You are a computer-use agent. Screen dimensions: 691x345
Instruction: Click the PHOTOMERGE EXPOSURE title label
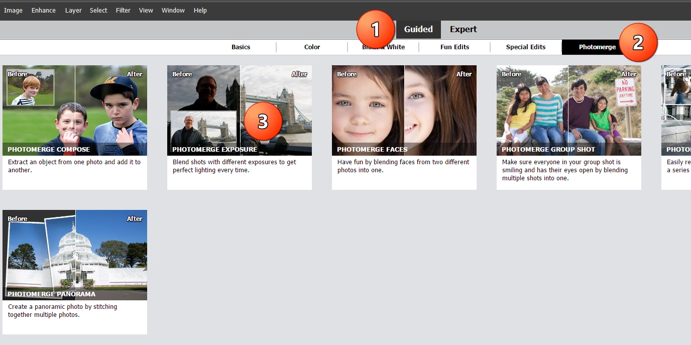click(x=214, y=149)
